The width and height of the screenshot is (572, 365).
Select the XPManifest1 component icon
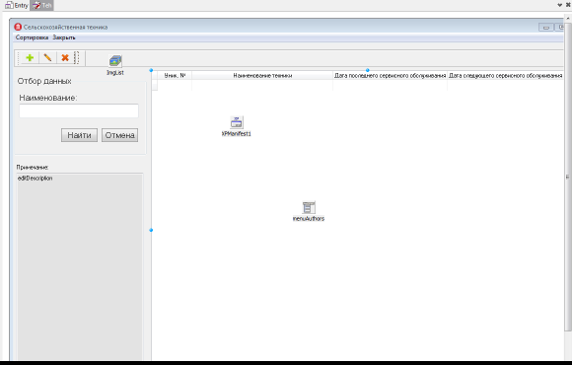coord(237,122)
